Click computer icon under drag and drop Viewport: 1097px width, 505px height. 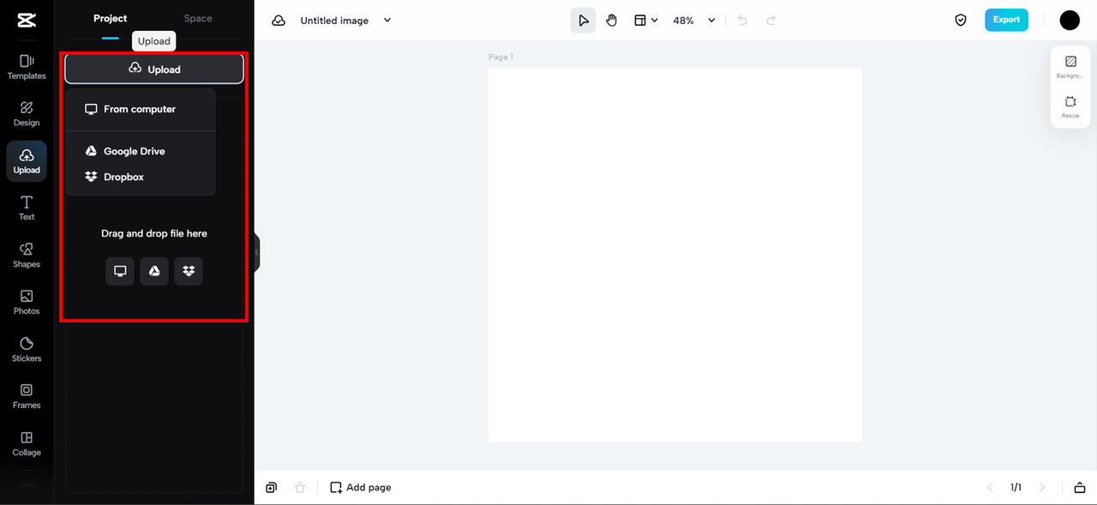tap(120, 271)
